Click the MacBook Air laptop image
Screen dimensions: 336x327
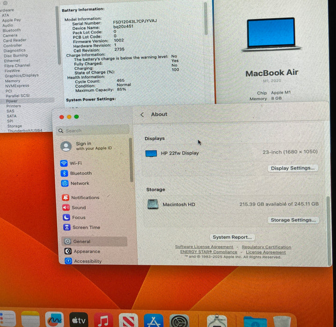point(271,34)
